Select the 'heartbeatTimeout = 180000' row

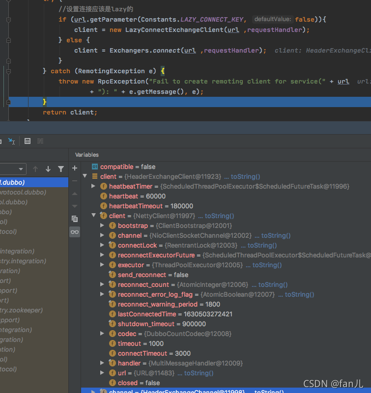click(x=226, y=206)
